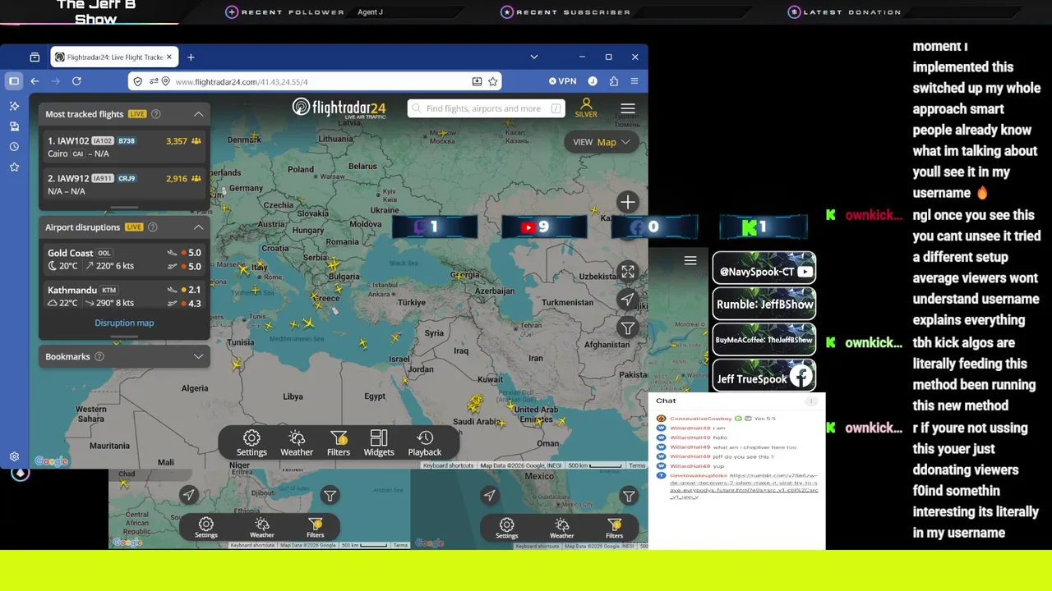The image size is (1052, 591).
Task: Open the tab search chevron dropdown
Action: coord(534,57)
